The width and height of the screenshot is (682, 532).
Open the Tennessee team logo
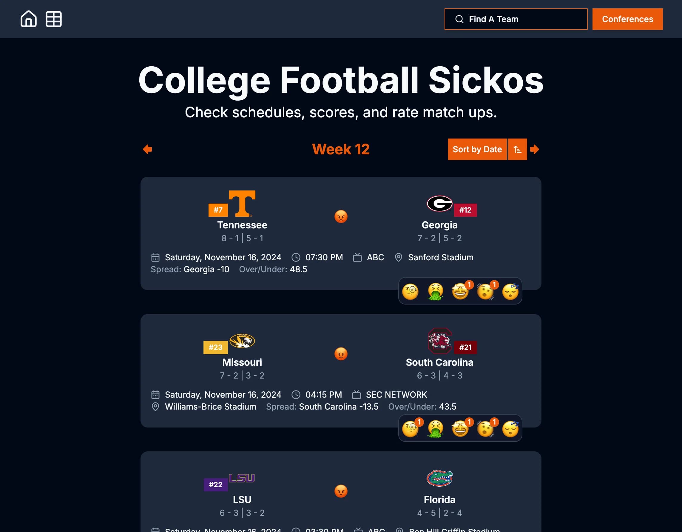pyautogui.click(x=242, y=204)
